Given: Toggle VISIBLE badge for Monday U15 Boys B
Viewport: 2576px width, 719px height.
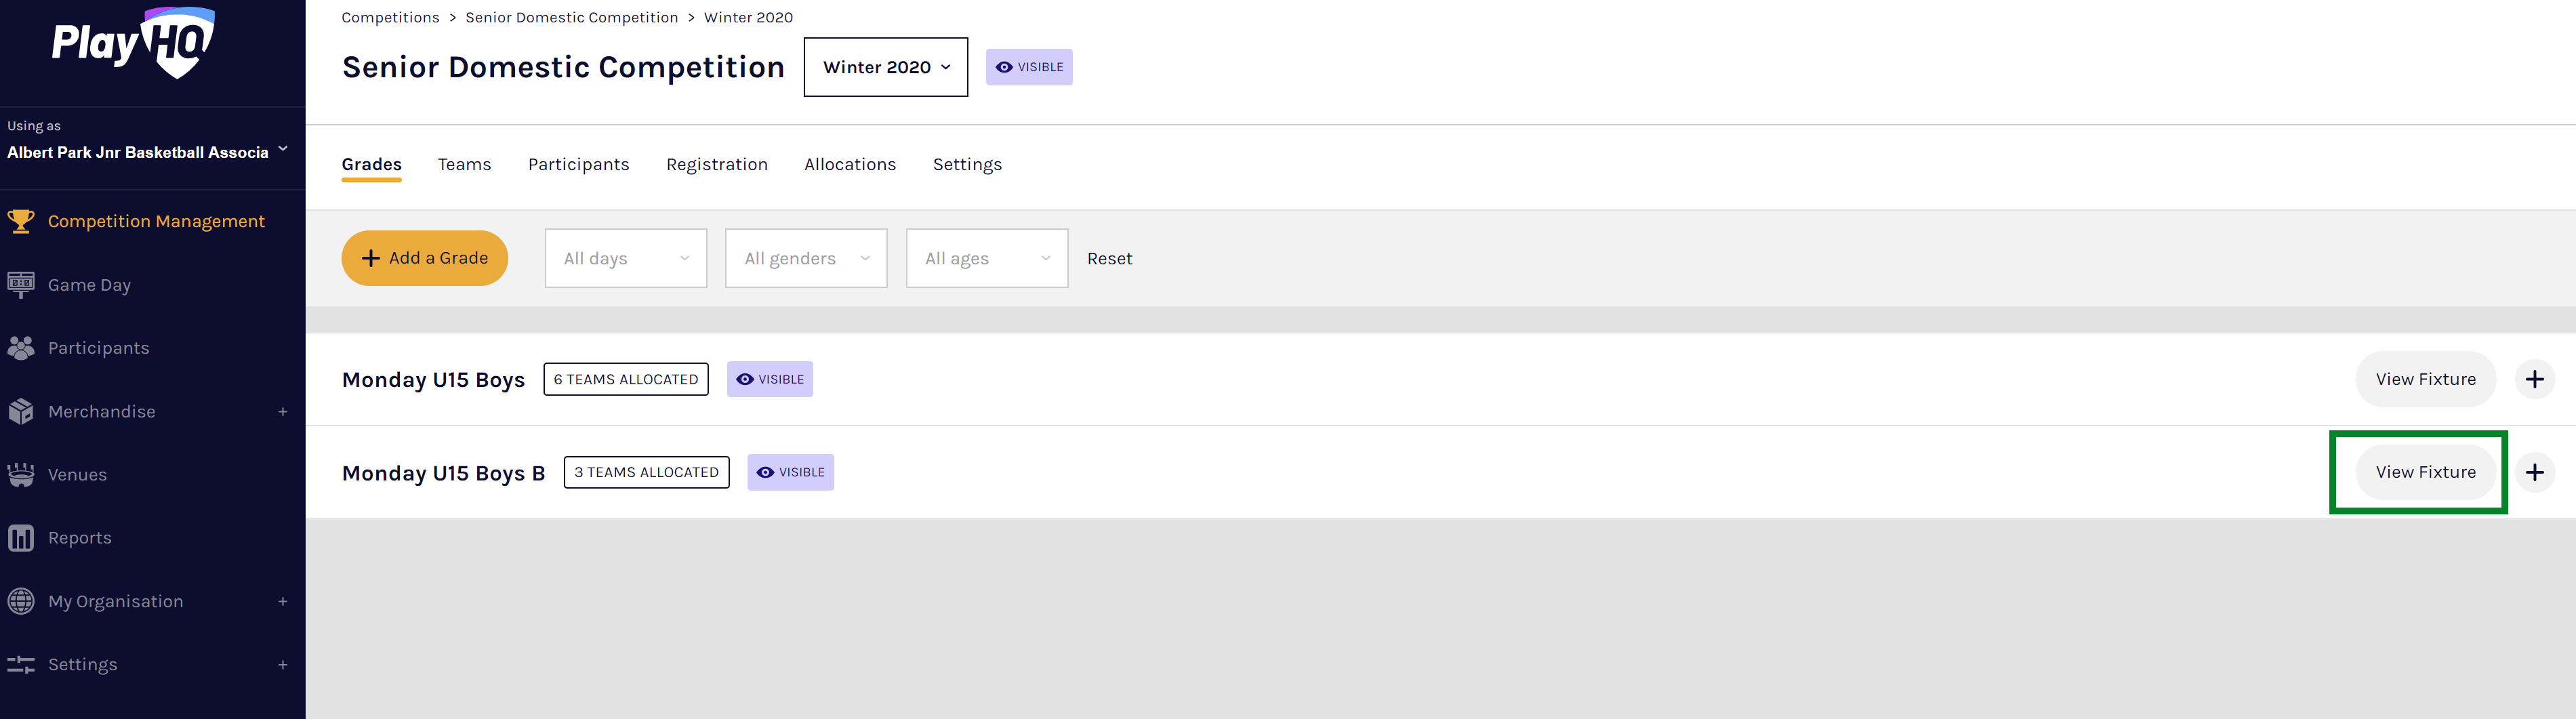Looking at the screenshot, I should (x=791, y=472).
